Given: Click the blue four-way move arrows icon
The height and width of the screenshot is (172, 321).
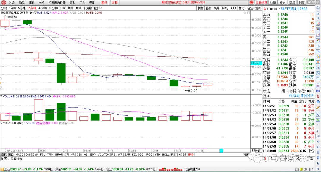Looking at the screenshot, I should [318, 102].
